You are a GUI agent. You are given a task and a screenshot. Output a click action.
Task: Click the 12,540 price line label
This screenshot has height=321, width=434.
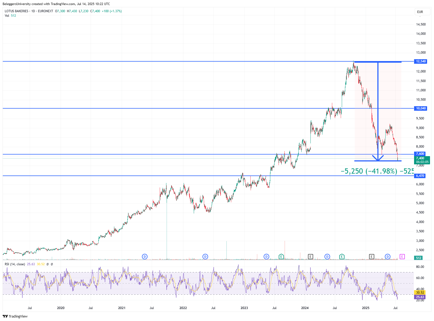[421, 61]
